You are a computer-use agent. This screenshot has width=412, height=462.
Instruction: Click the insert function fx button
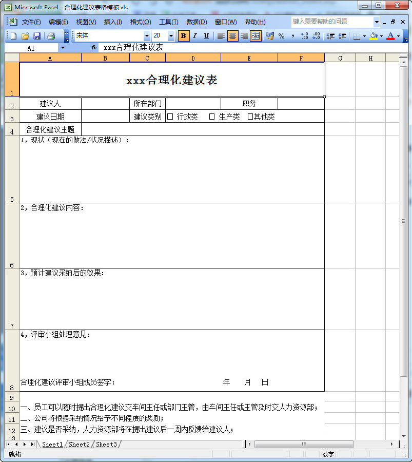pyautogui.click(x=93, y=47)
